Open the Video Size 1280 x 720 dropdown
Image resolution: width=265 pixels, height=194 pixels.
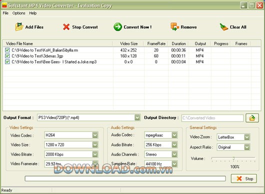coord(95,144)
